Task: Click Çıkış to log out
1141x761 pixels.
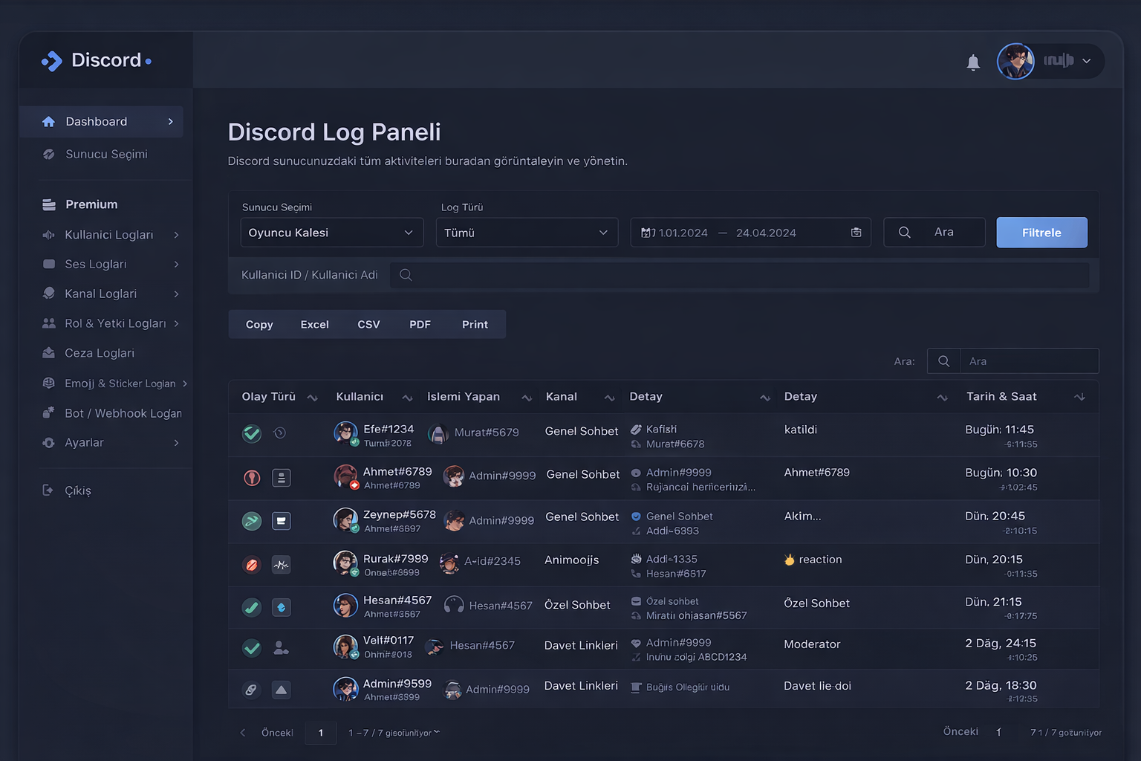Action: click(x=78, y=490)
